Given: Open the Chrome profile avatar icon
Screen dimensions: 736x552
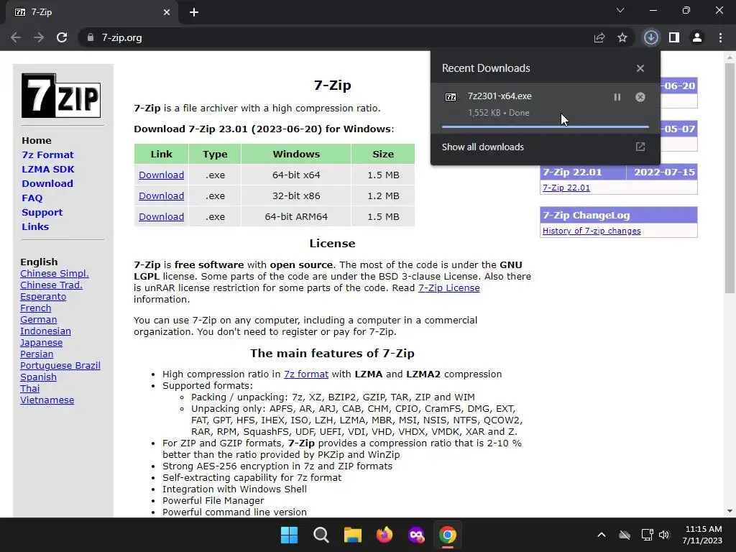Looking at the screenshot, I should coord(697,37).
